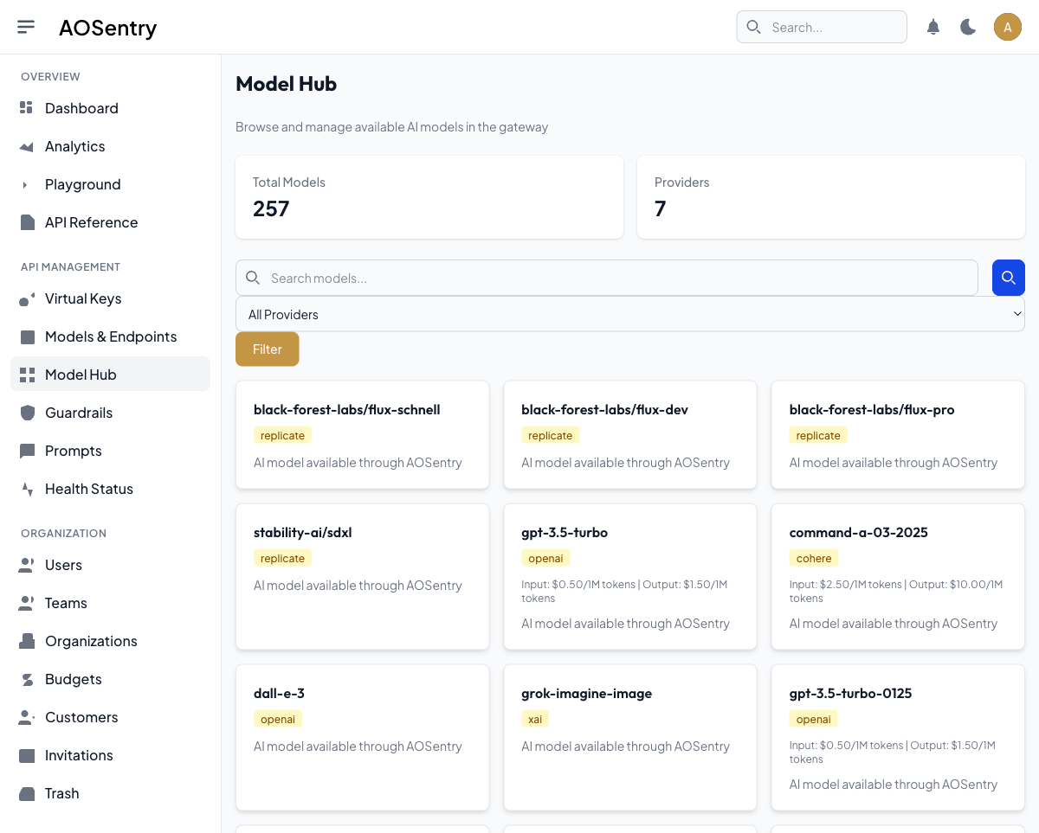
Task: Select the Guardrails shield icon
Action: coord(27,413)
